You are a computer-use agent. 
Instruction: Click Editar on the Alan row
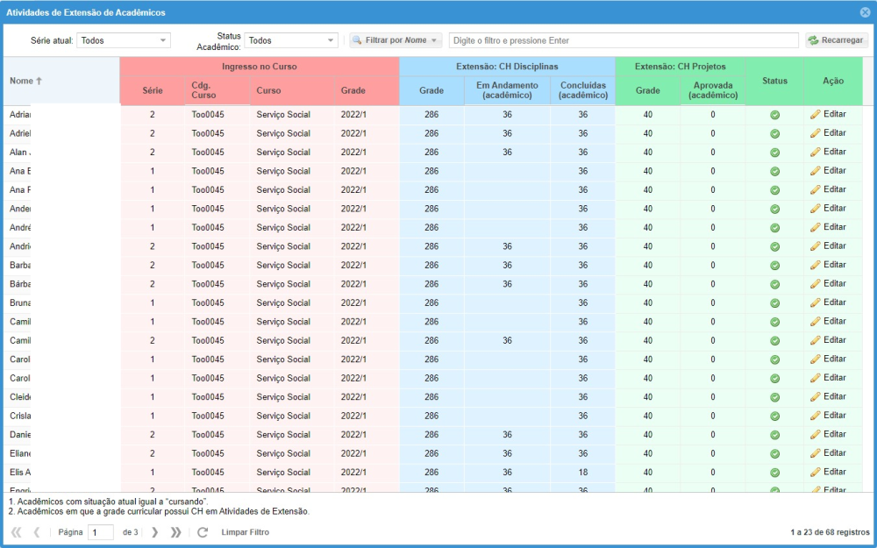coord(828,153)
